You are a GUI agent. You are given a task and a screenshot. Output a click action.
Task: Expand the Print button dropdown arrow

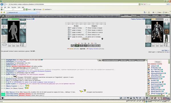click(x=155, y=12)
